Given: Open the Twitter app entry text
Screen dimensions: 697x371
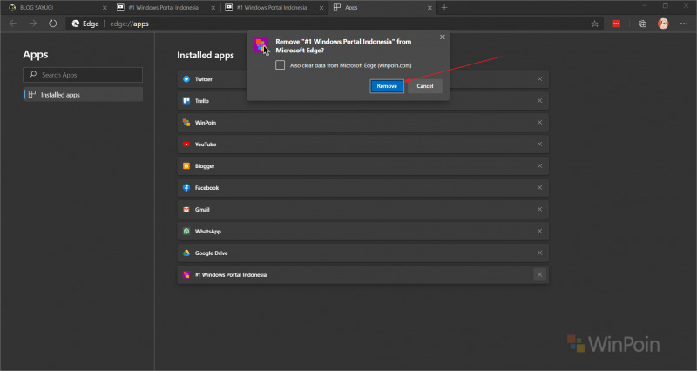Looking at the screenshot, I should pos(204,79).
